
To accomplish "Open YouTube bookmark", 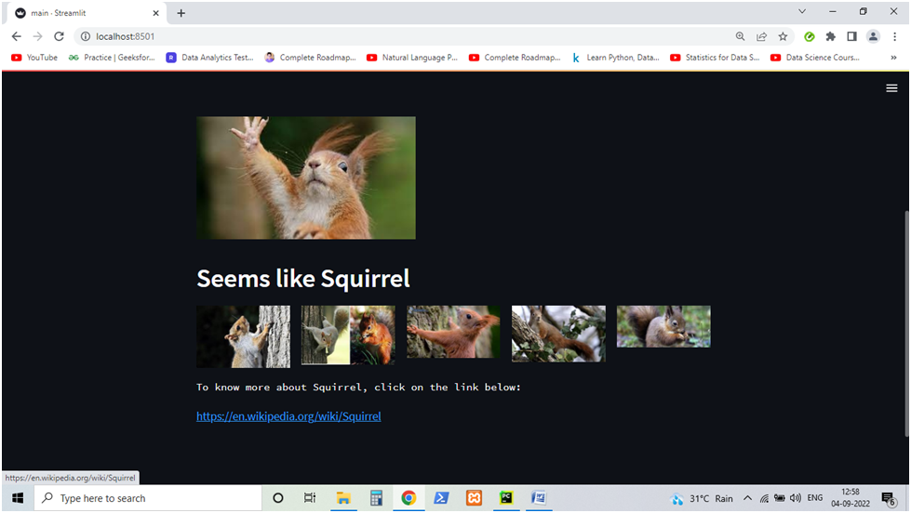I will [x=34, y=58].
